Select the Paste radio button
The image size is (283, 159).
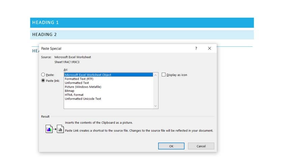43,75
